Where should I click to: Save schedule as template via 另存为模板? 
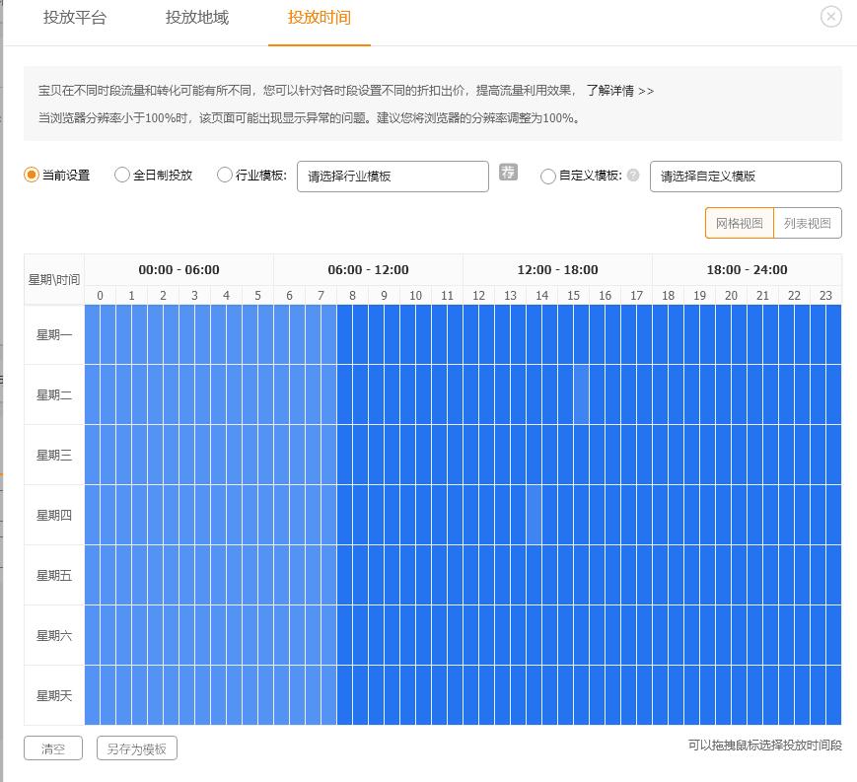[136, 747]
